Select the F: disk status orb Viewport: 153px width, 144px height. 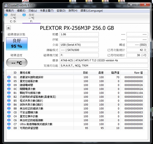(x=24, y=15)
